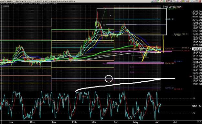Click the 2025.00 price axis label
This screenshot has width=202, height=124.
point(197,17)
